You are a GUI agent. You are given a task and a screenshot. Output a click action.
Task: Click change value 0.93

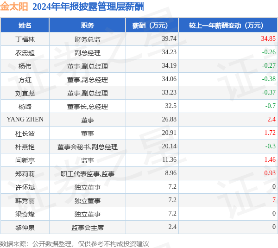coord(270,173)
